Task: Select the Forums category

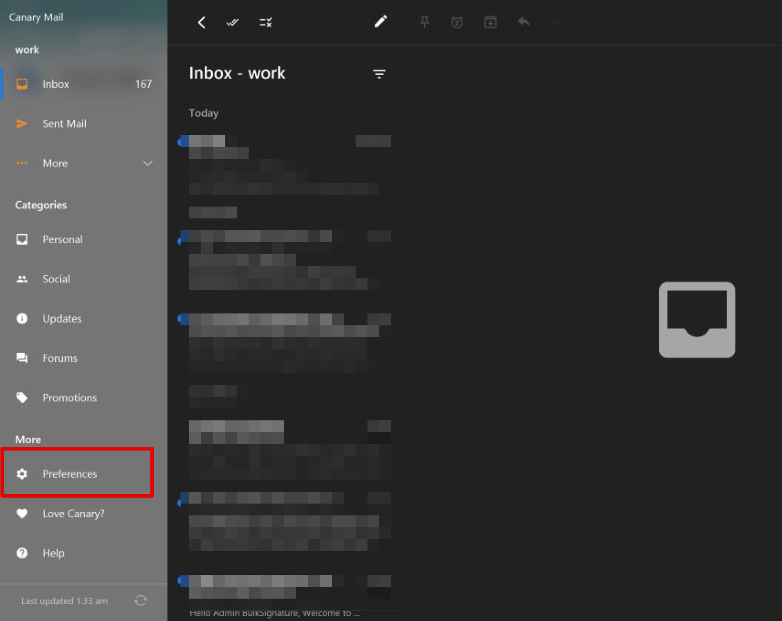Action: [x=84, y=358]
